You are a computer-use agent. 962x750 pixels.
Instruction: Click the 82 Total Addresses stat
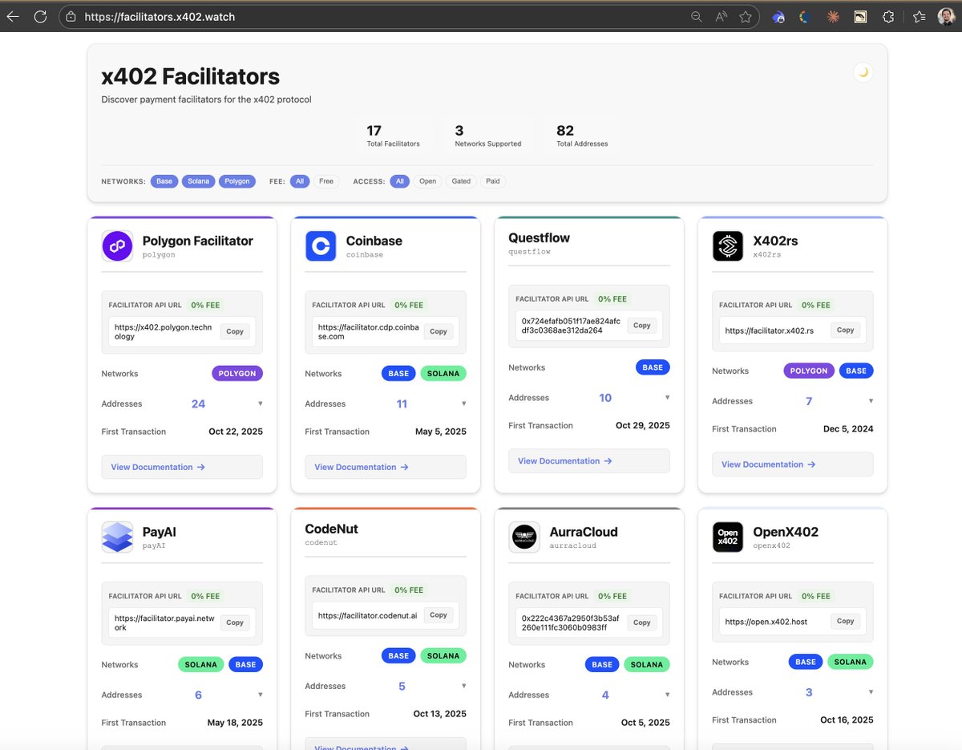coord(582,136)
